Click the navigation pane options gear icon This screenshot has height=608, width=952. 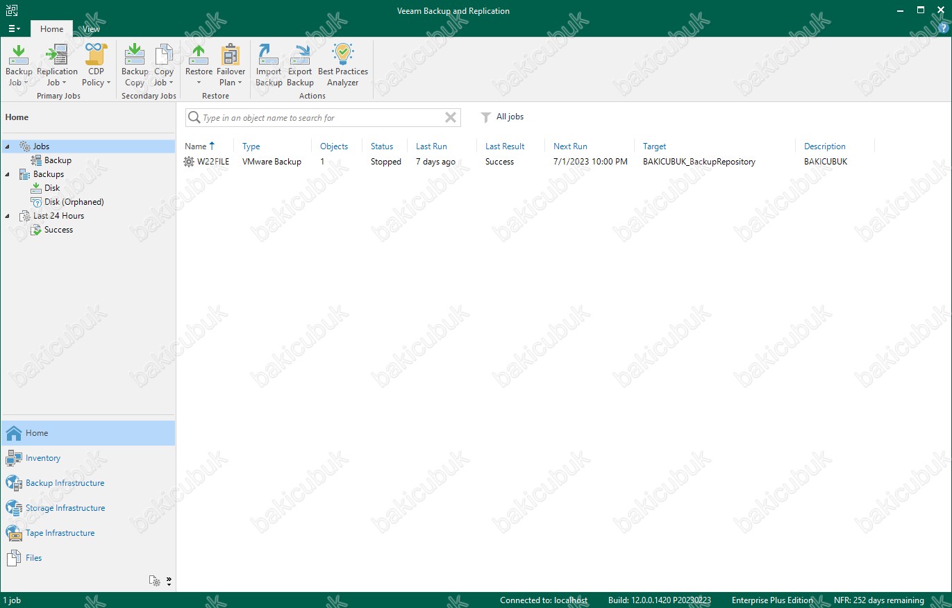click(x=155, y=581)
